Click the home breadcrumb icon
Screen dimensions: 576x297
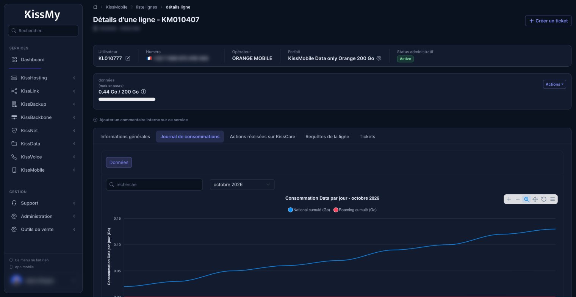(x=95, y=7)
